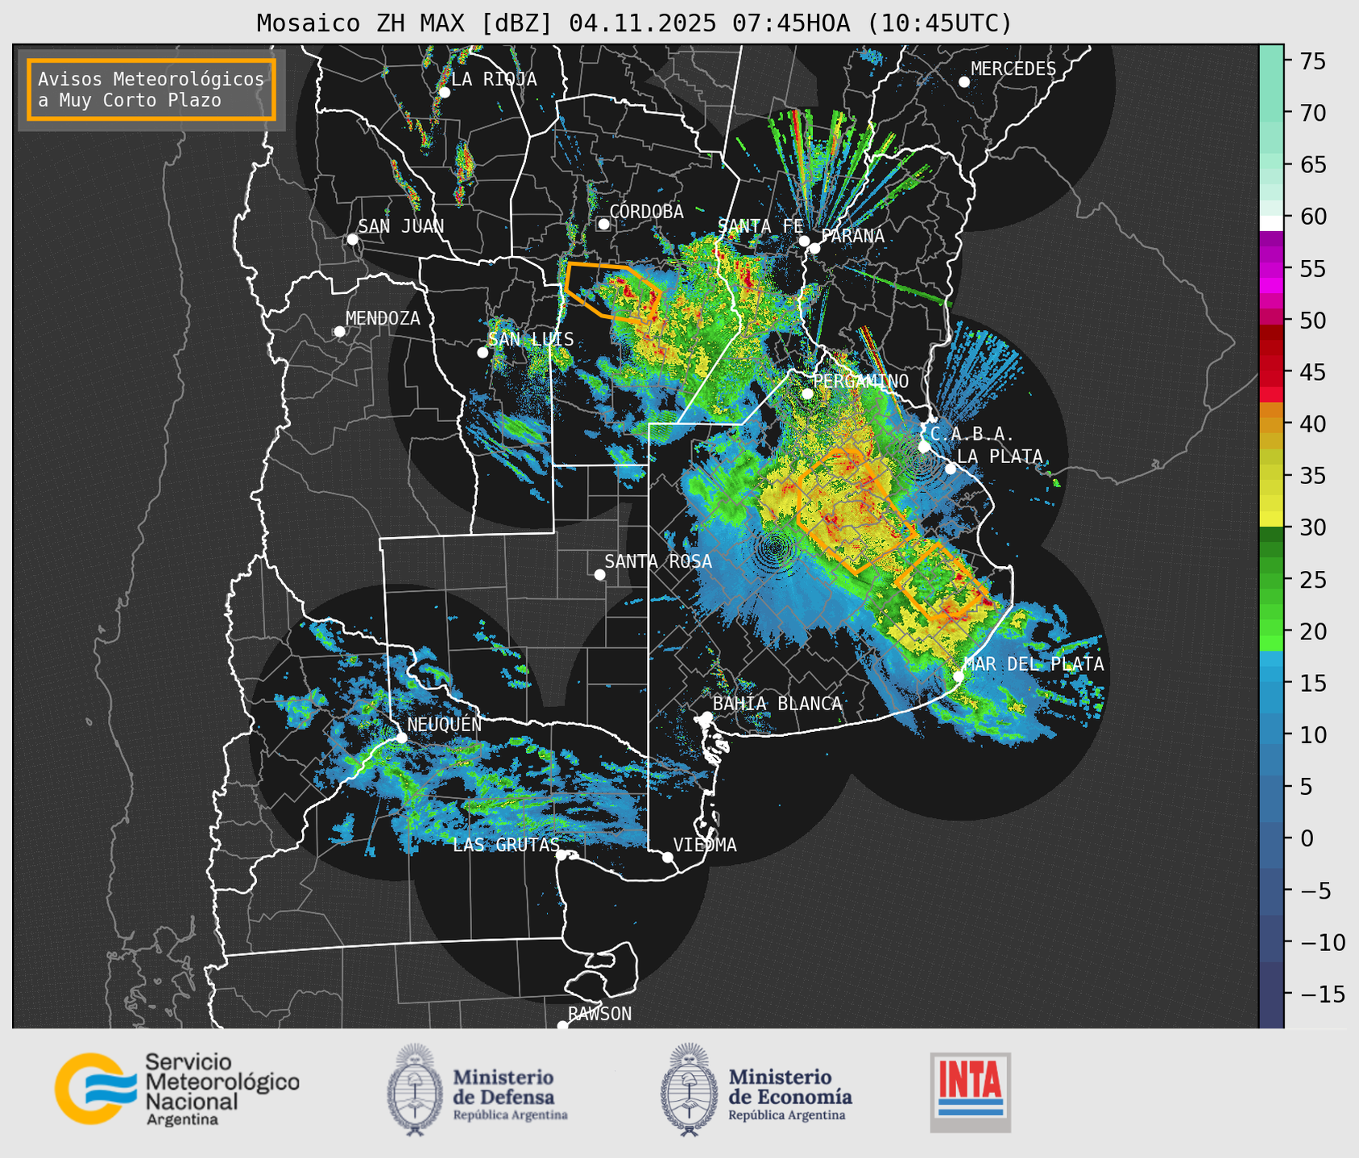The height and width of the screenshot is (1158, 1359).
Task: Select the SAN LUIS city marker
Action: (483, 352)
